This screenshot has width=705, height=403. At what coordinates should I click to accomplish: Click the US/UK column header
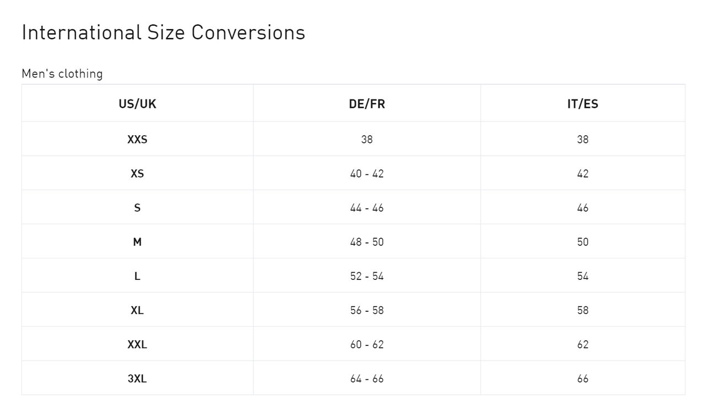(x=137, y=104)
